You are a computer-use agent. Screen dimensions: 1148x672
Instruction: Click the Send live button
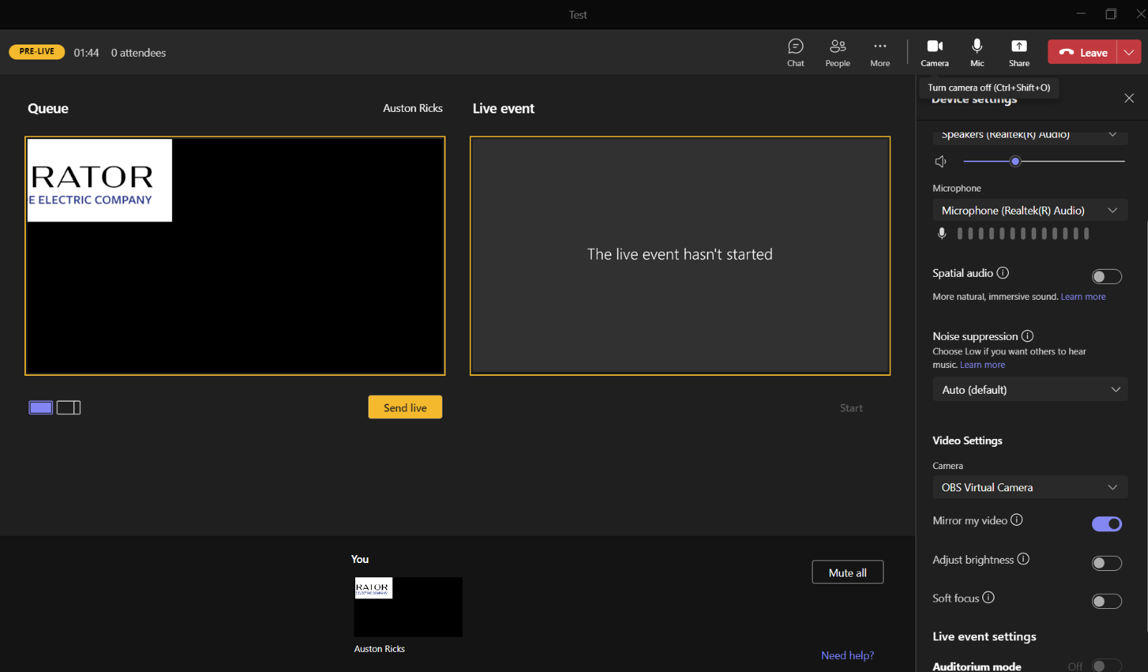point(405,407)
